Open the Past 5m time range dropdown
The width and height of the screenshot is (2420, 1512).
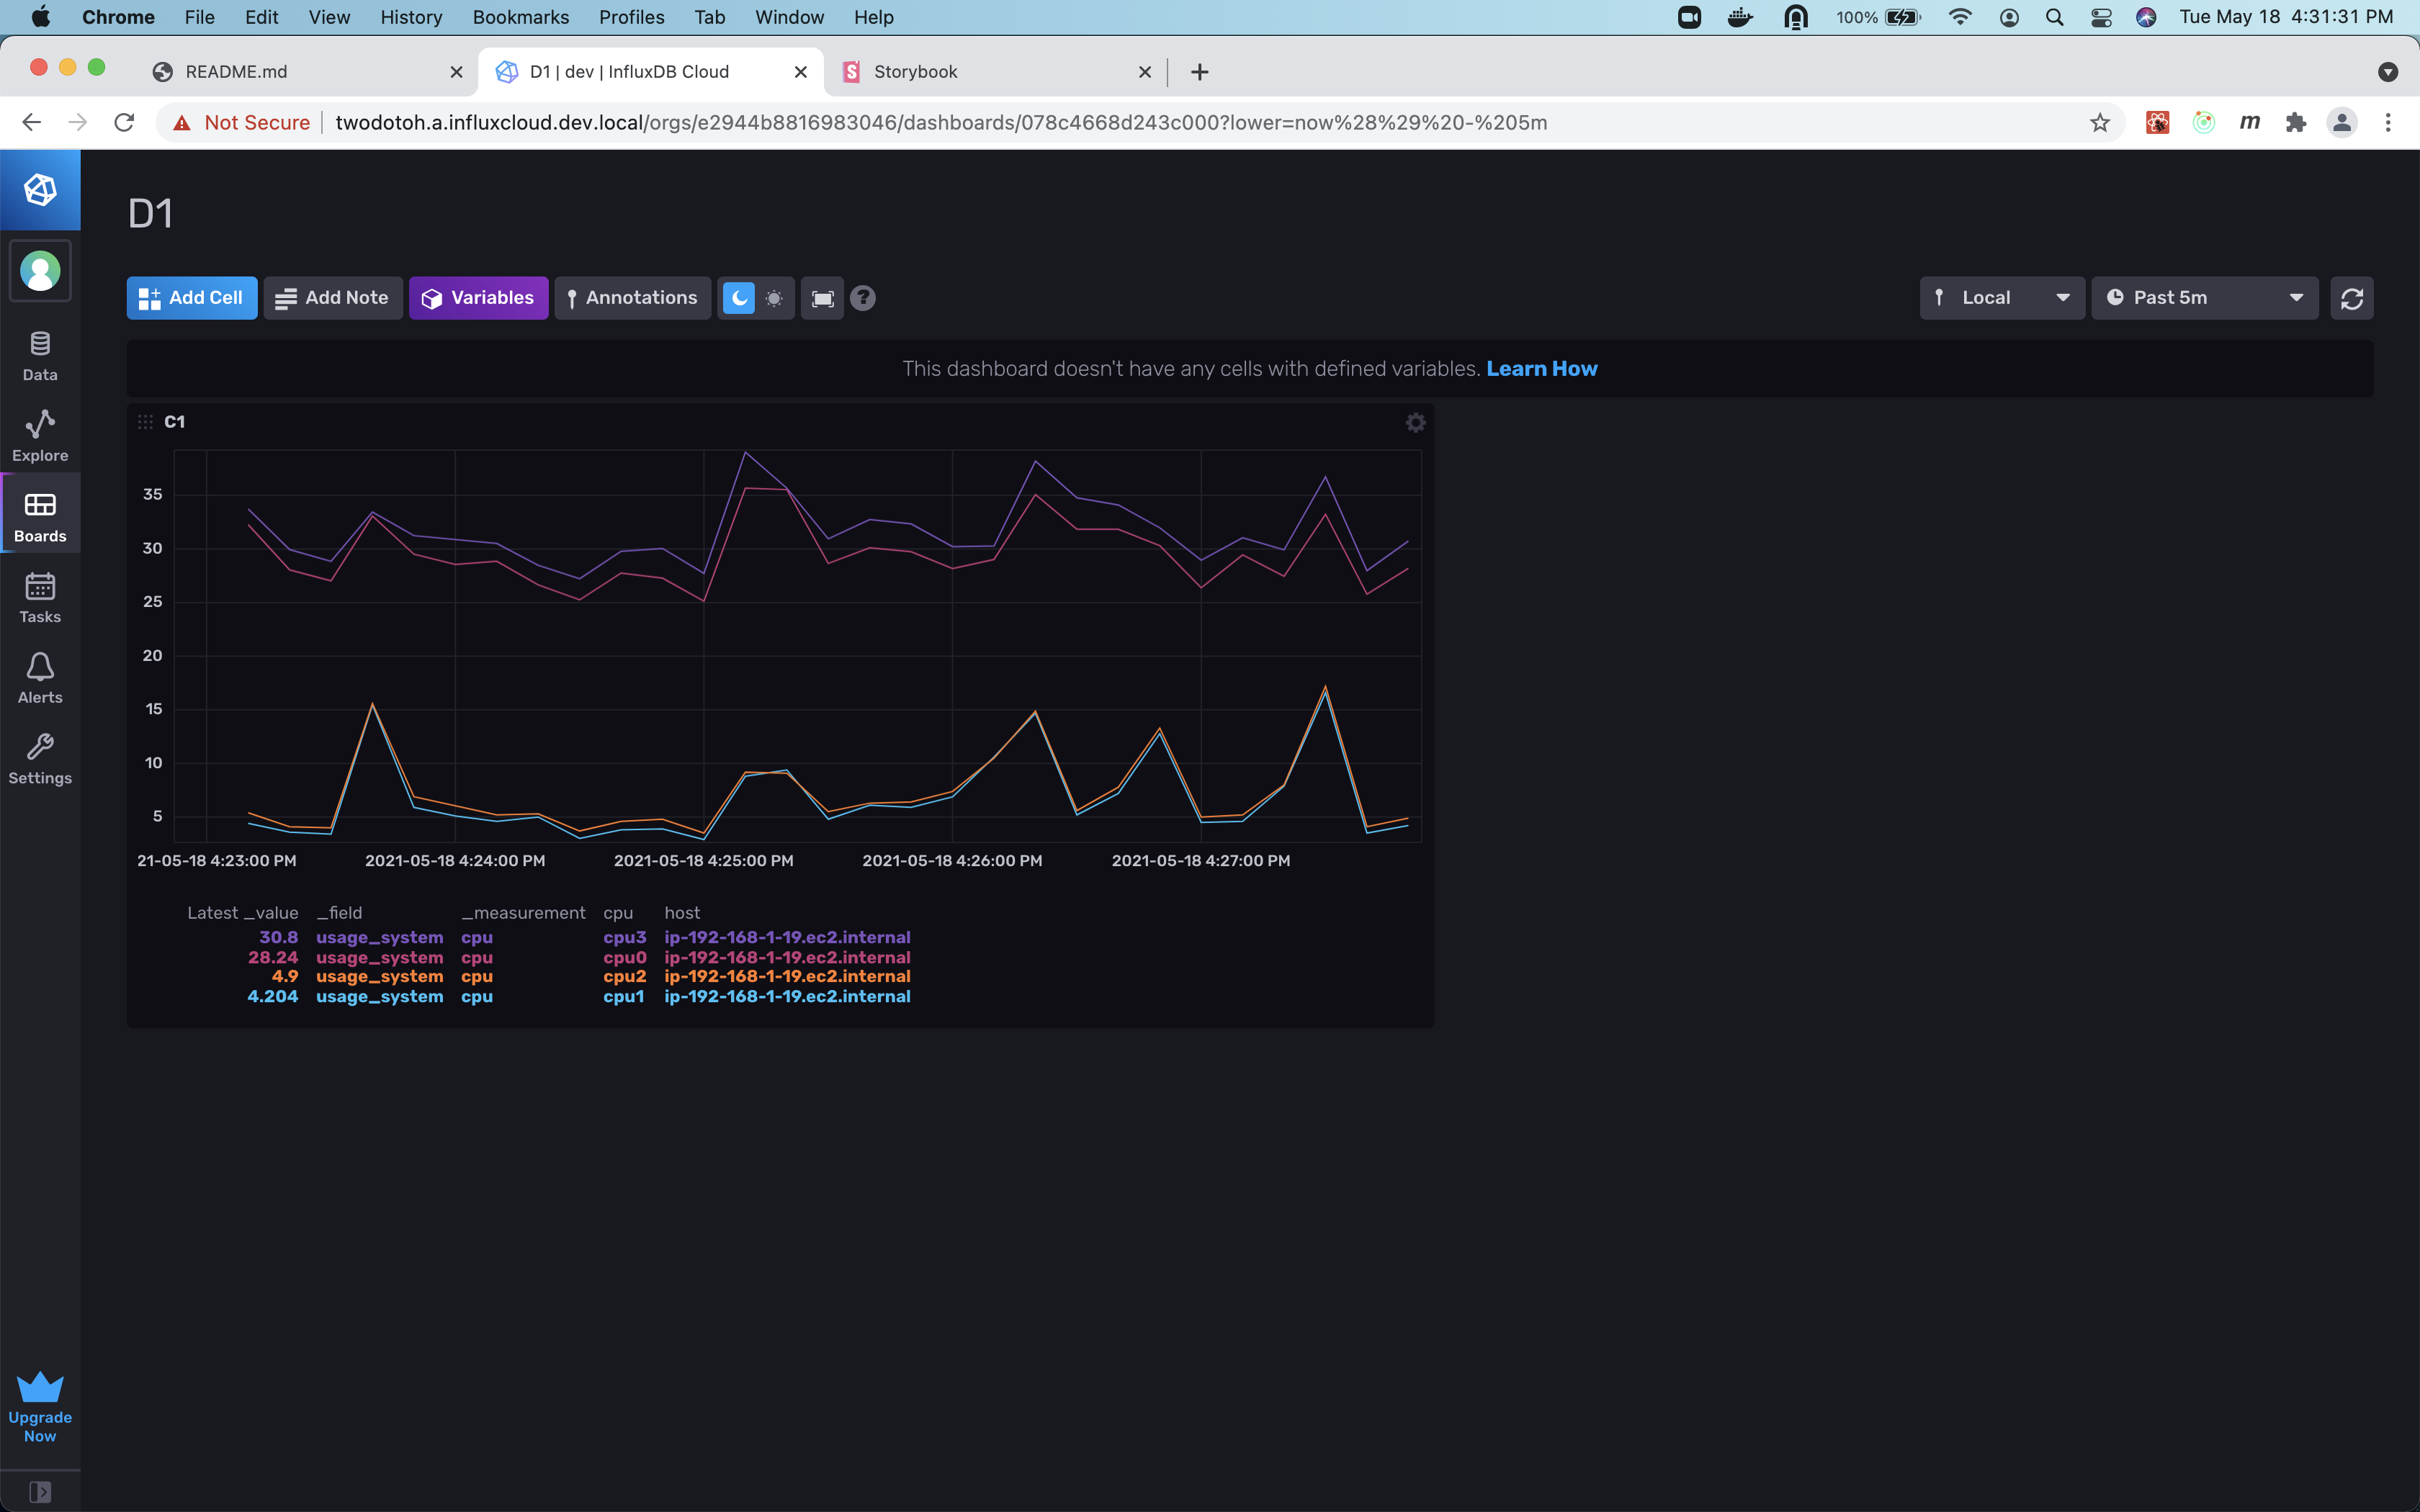click(x=2204, y=297)
